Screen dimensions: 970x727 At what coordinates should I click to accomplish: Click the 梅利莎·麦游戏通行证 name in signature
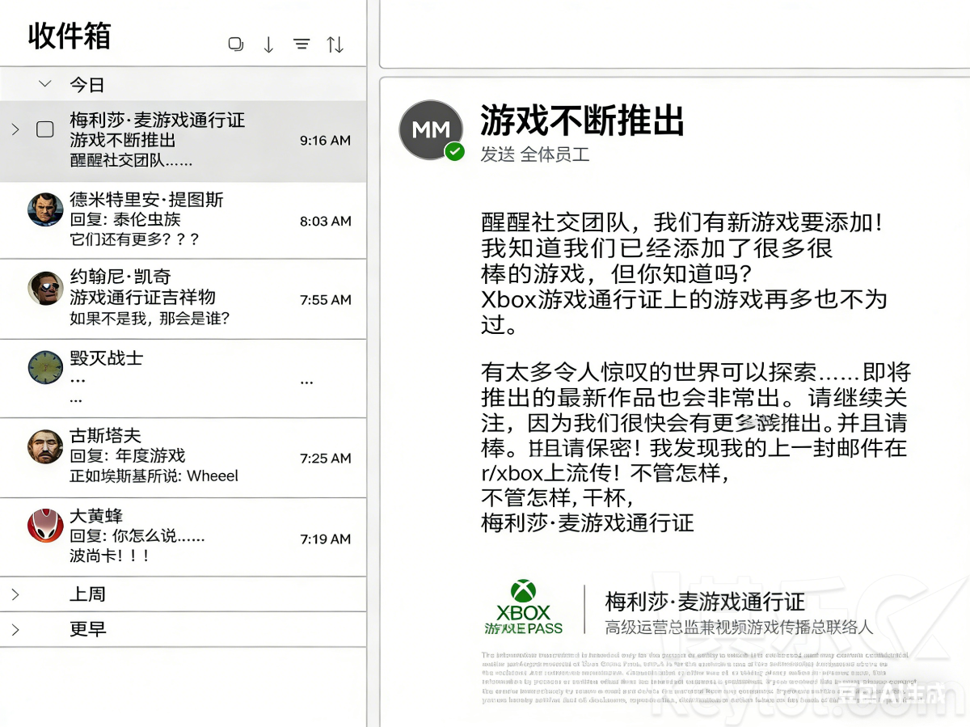pyautogui.click(x=705, y=602)
